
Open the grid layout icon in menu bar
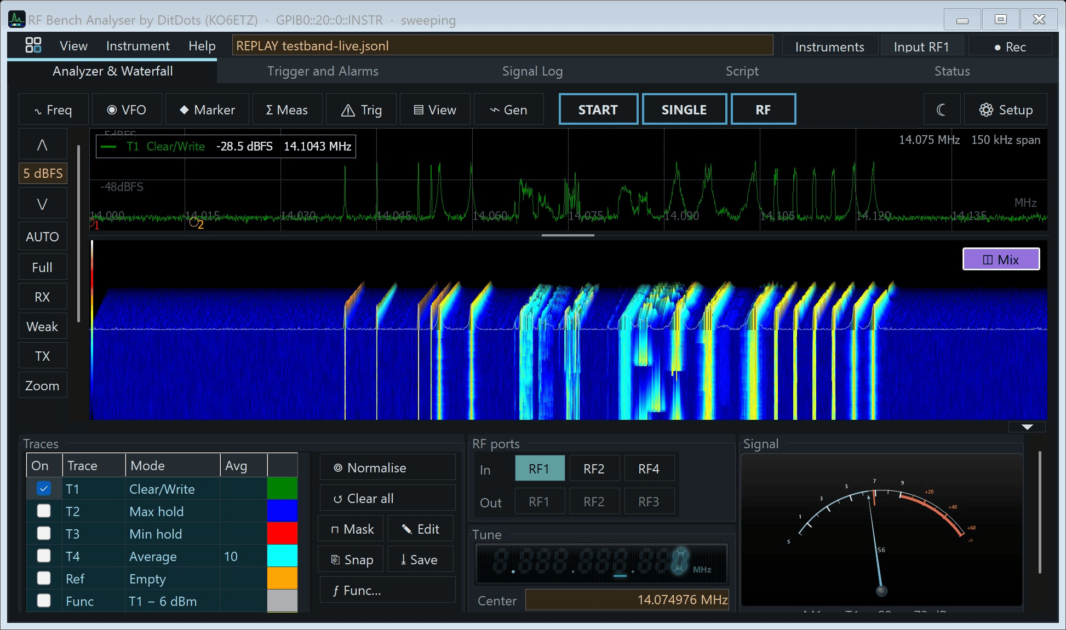pyautogui.click(x=33, y=45)
